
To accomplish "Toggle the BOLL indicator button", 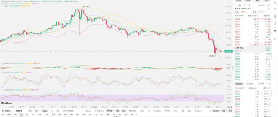I will (x=45, y=111).
